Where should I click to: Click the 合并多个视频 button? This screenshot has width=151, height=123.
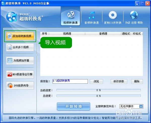click(x=20, y=47)
